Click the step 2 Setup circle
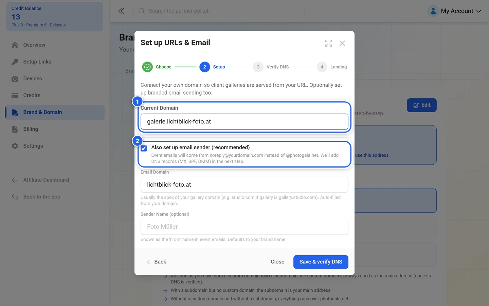 pos(204,67)
